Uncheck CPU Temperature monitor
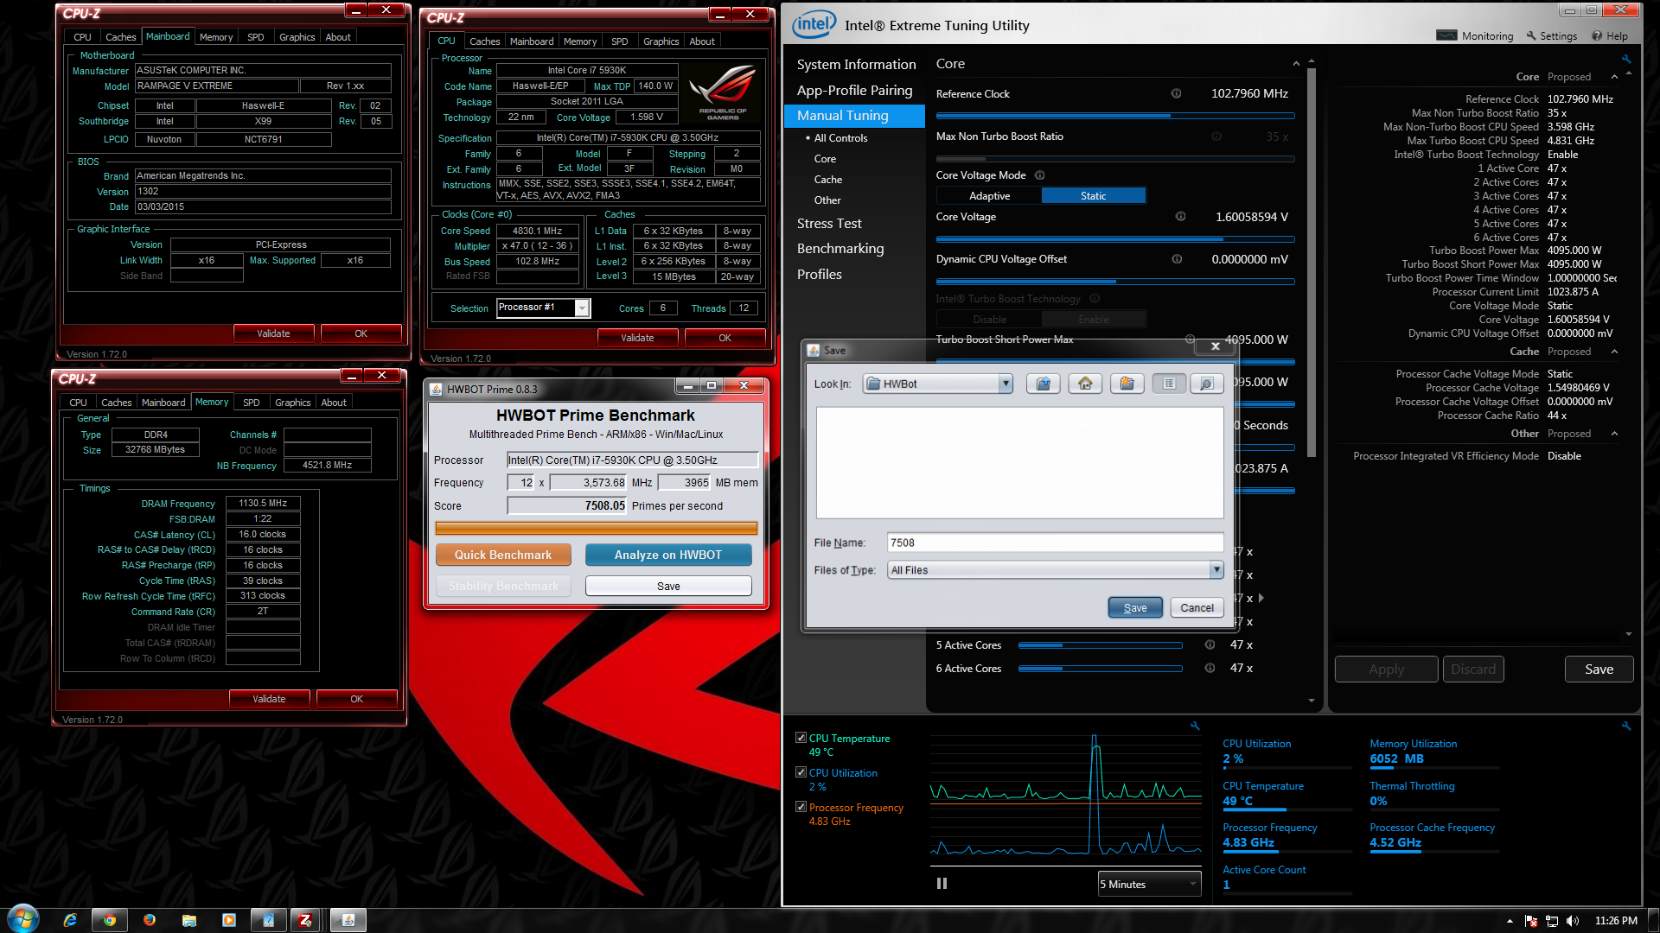The image size is (1660, 933). (x=801, y=738)
